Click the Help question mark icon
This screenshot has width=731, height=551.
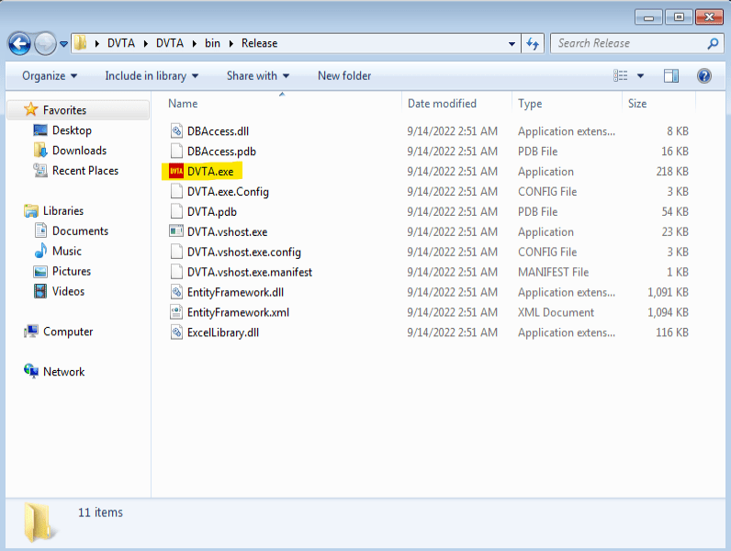pos(704,76)
